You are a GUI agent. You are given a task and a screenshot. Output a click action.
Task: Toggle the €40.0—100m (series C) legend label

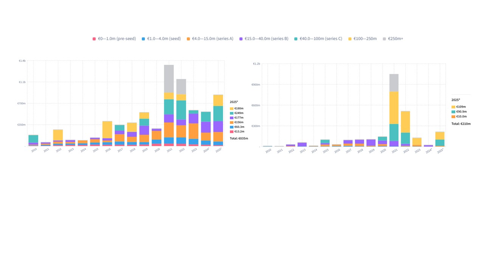321,39
